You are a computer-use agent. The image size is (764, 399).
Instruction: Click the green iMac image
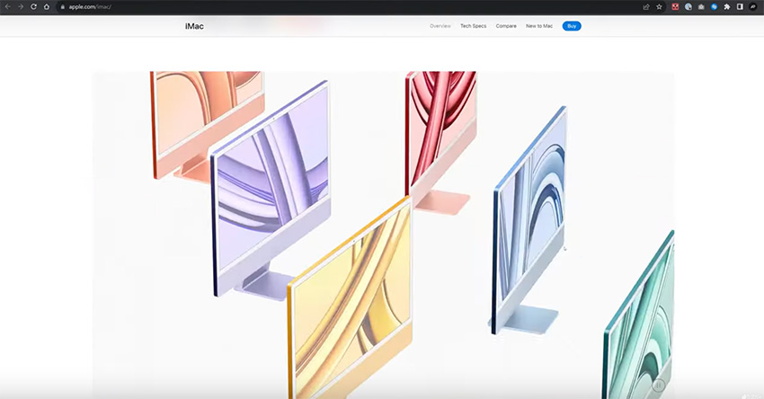pyautogui.click(x=639, y=316)
